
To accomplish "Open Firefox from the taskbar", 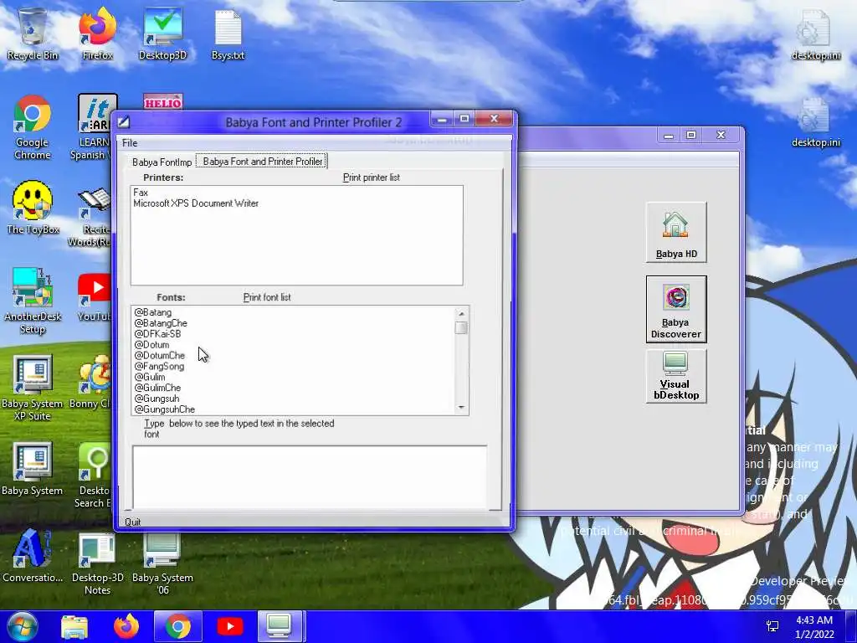I will [126, 626].
